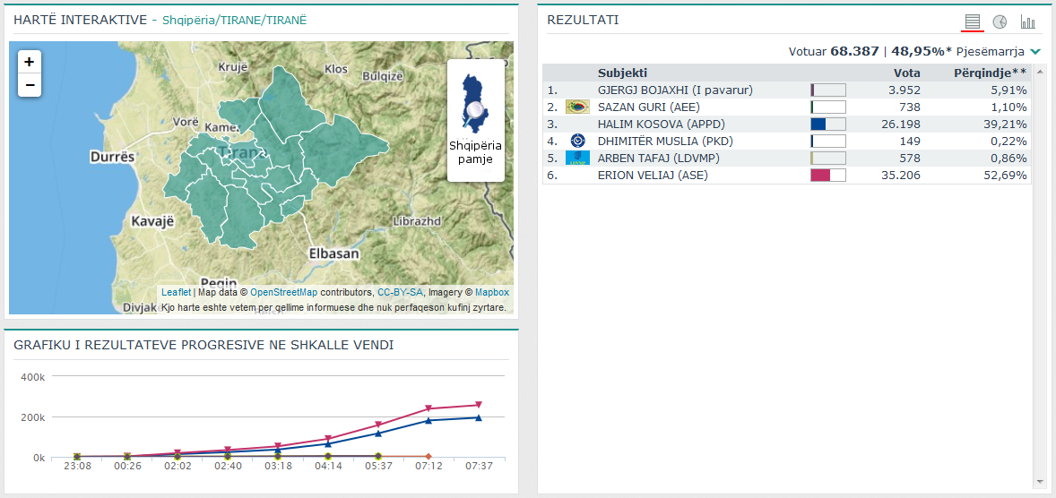Image resolution: width=1056 pixels, height=498 pixels.
Task: Sort by the Vota column header
Action: (906, 73)
